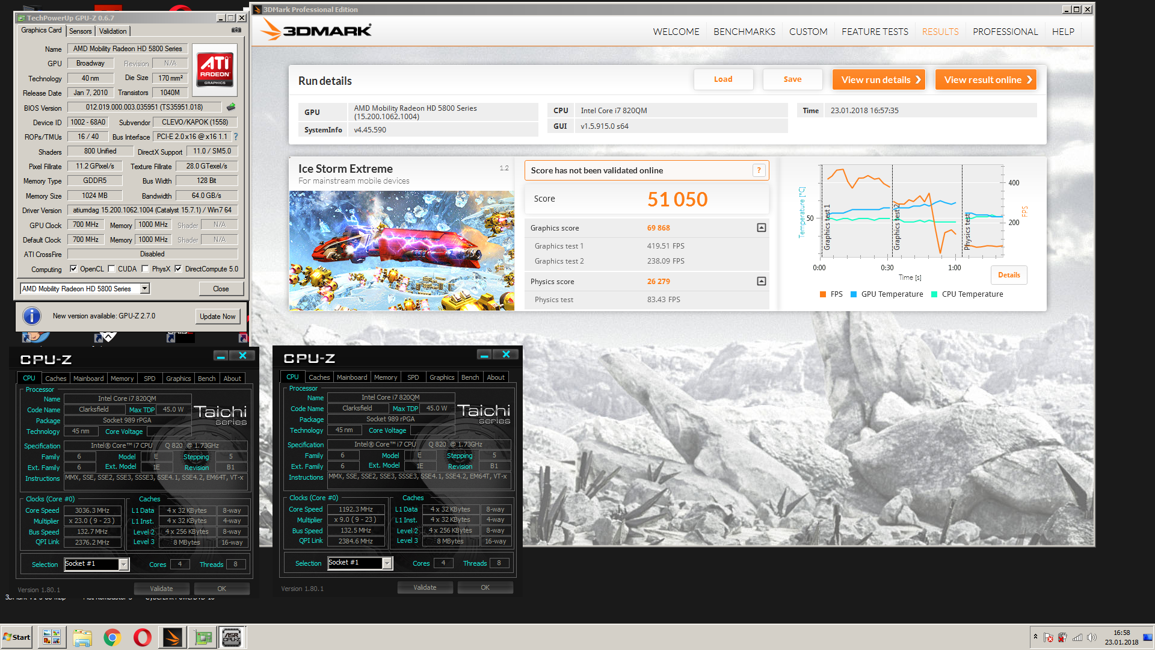Switch to GPU-Z via taskbar icon
Viewport: 1155px width, 650px height.
(x=203, y=637)
